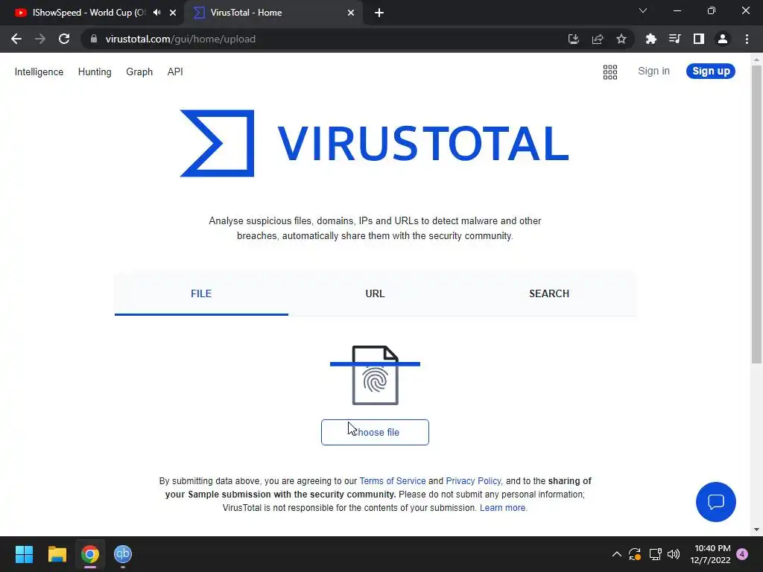Screen dimensions: 763x572
Task: Open the Terms of Service link
Action: pos(392,481)
